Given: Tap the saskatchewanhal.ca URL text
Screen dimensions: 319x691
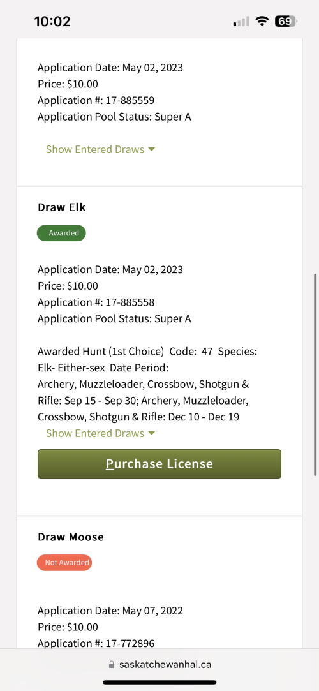Looking at the screenshot, I should point(165,665).
